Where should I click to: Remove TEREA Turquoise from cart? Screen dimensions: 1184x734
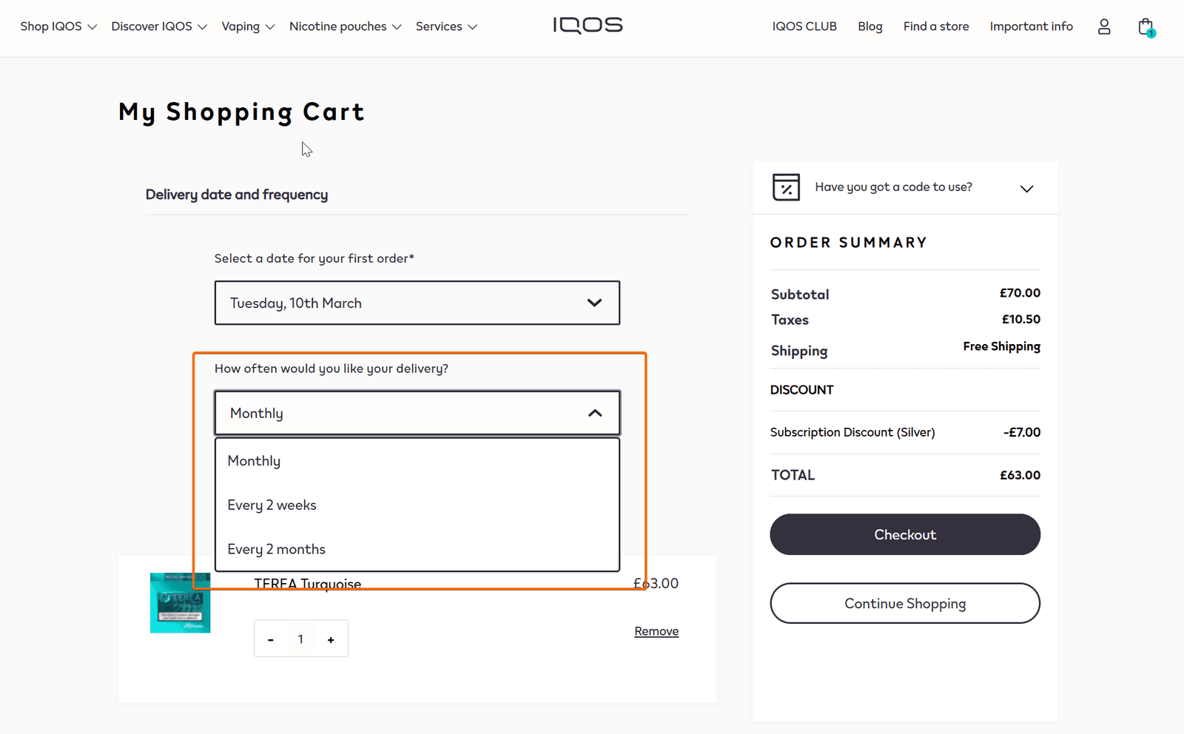click(x=656, y=631)
